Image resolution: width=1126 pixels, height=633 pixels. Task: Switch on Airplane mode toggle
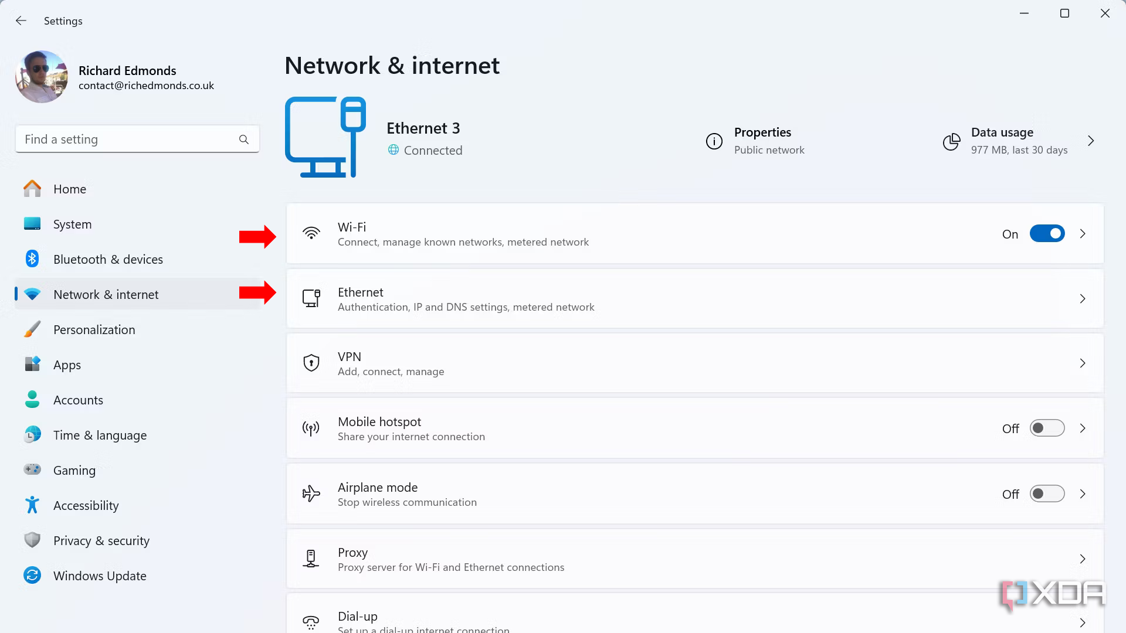coord(1047,494)
